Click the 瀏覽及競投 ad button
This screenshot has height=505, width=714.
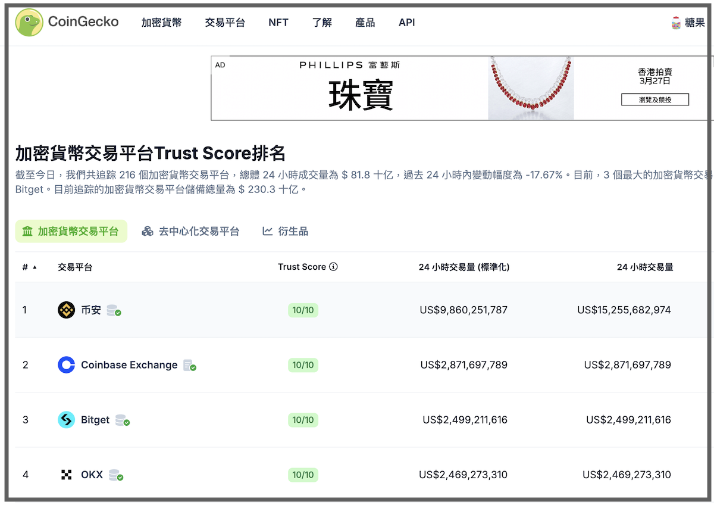654,100
